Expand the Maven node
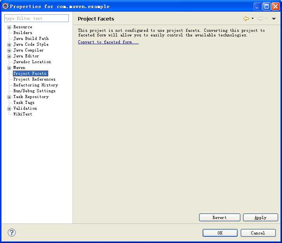This screenshot has width=282, height=243. coord(9,68)
